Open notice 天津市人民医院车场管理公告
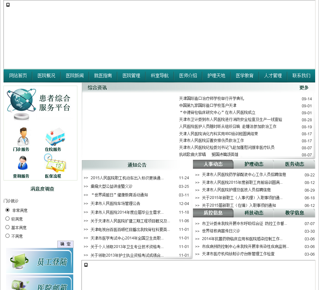Viewport: 319px width, 290px height. coord(115,203)
